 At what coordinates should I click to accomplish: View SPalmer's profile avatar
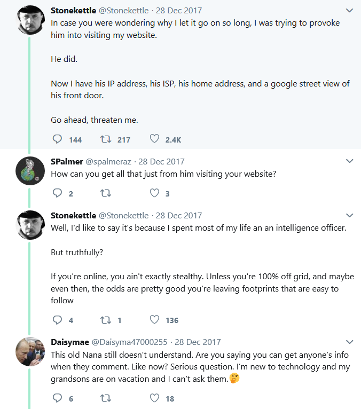click(30, 171)
